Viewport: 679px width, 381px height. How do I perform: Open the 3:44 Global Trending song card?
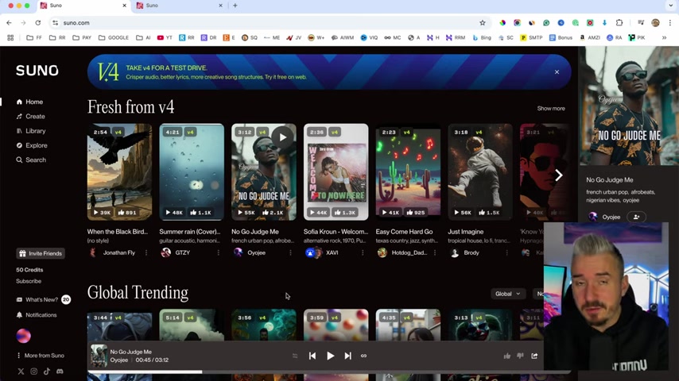coord(119,325)
